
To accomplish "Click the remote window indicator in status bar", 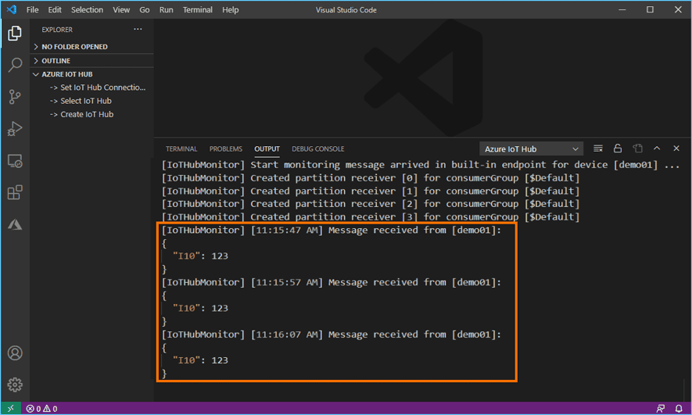I will tap(11, 409).
